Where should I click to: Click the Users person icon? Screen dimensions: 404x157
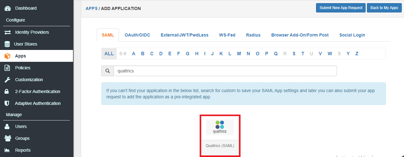(7, 126)
